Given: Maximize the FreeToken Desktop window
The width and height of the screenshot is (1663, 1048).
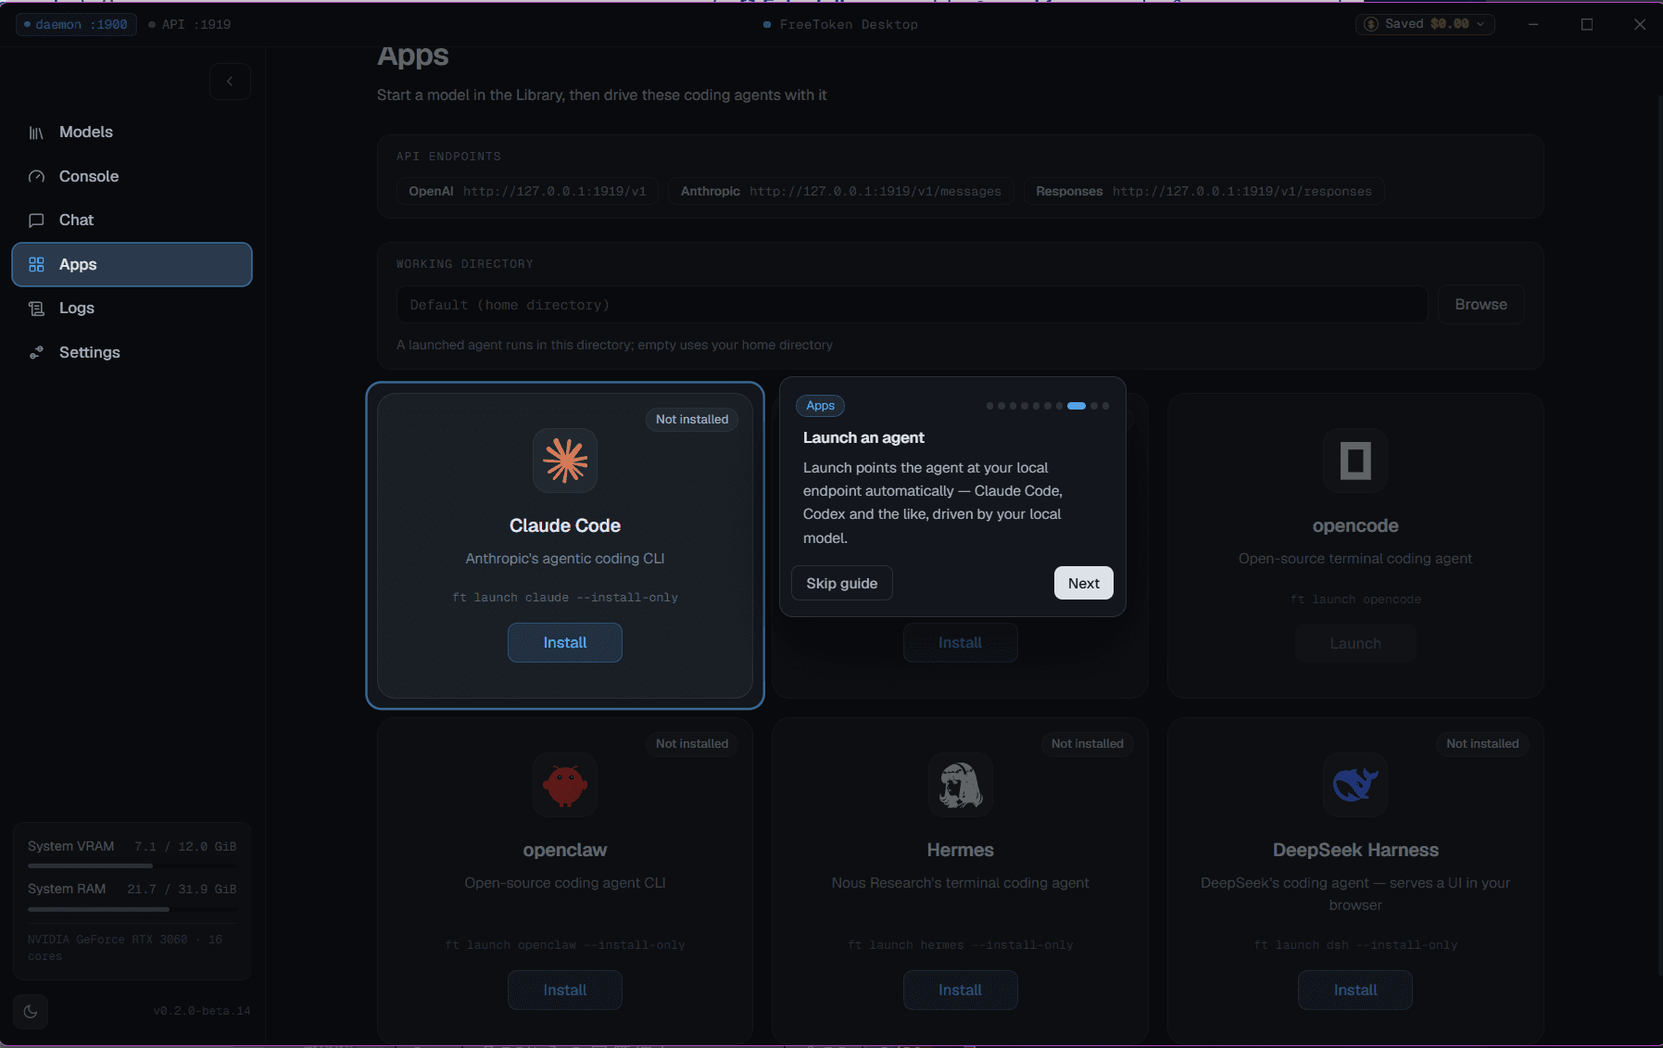Looking at the screenshot, I should click(1587, 24).
